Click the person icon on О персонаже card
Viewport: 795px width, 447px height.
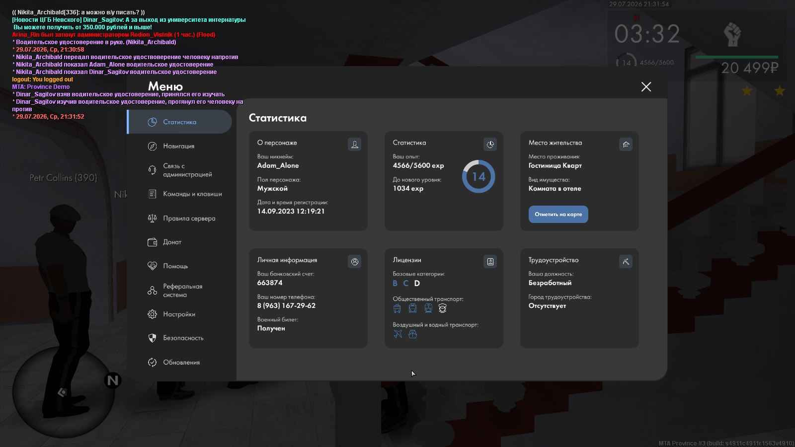(355, 145)
